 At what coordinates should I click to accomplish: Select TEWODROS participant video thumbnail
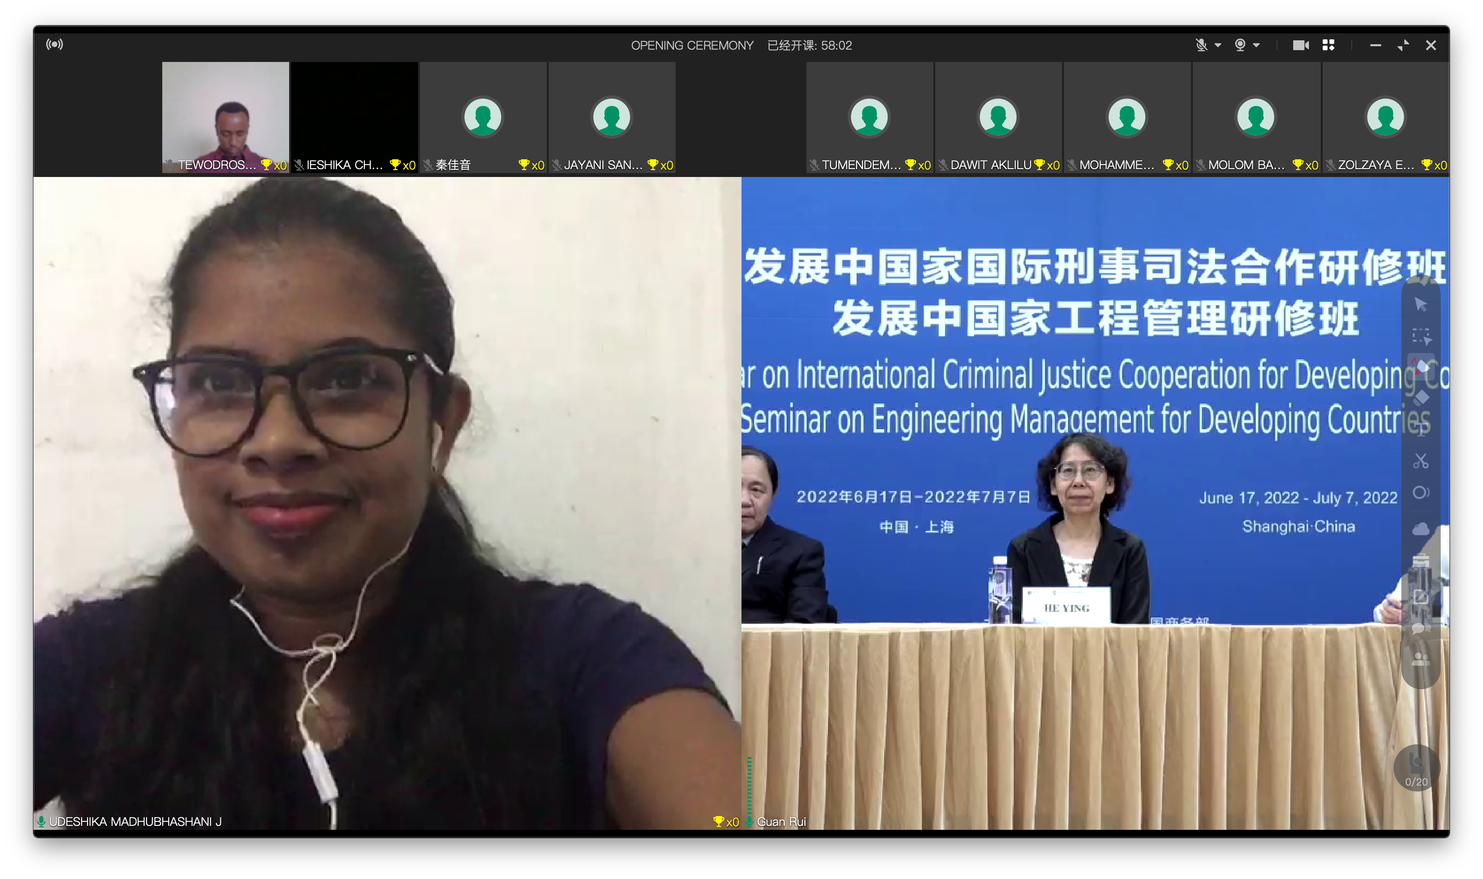pyautogui.click(x=226, y=117)
